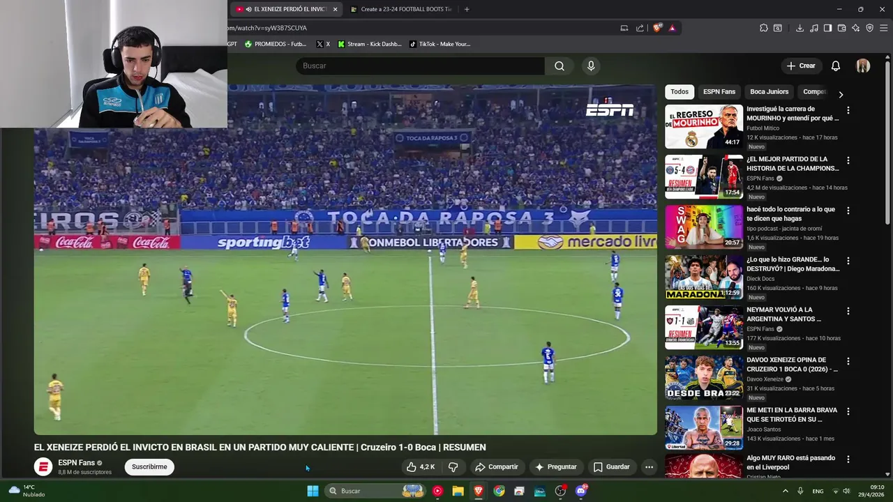Close the EL XENEIZE PERDIÓ browser tab
This screenshot has width=893, height=502.
(x=335, y=9)
